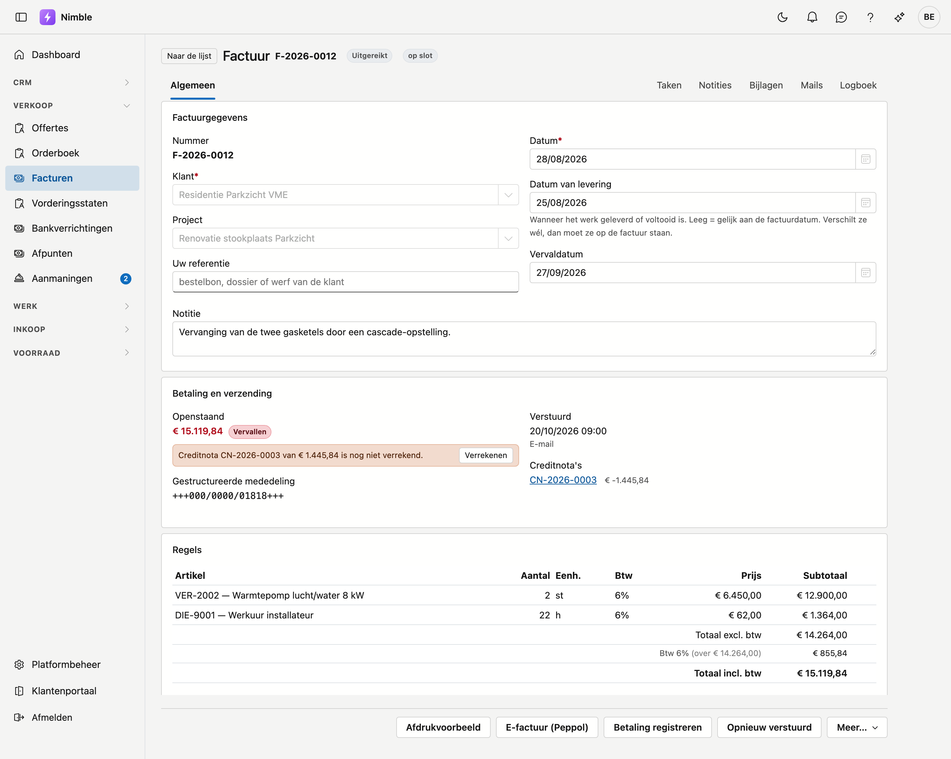Screen dimensions: 951x759
Task: Click the Naar de lijst button
Action: [189, 56]
